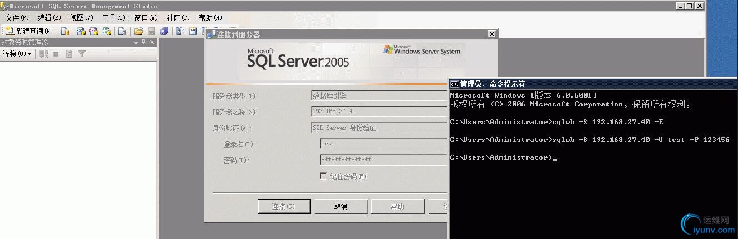Viewport: 738px width, 239px height.
Task: Start an Analysis Services DMX query
Action: click(94, 31)
